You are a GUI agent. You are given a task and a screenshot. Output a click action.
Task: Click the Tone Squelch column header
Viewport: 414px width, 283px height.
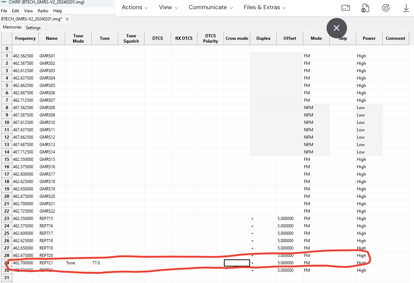tap(131, 38)
